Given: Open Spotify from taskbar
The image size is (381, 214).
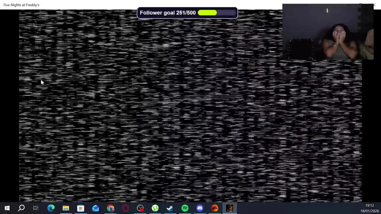Looking at the screenshot, I should point(185,208).
